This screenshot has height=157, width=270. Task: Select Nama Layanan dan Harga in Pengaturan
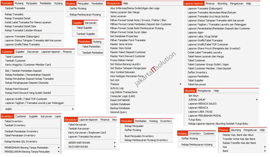tap(125, 12)
